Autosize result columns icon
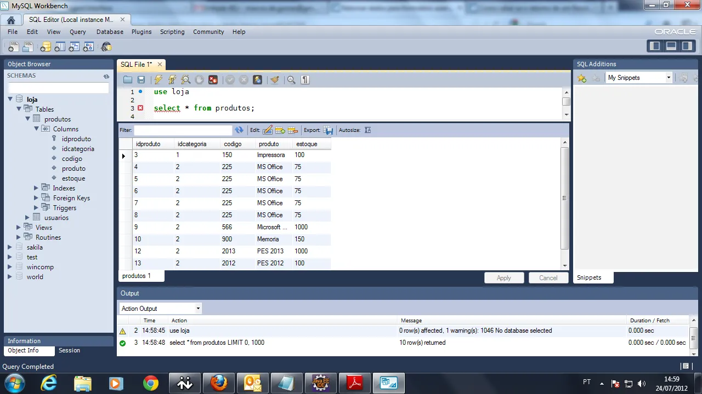The width and height of the screenshot is (702, 394). click(367, 130)
